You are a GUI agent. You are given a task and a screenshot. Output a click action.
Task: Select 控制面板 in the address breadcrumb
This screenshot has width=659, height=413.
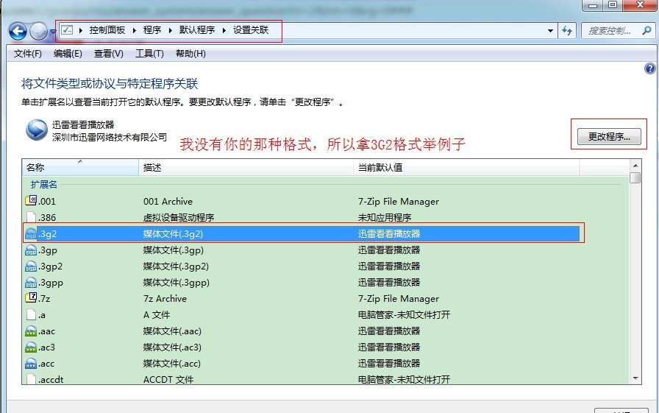click(x=107, y=30)
